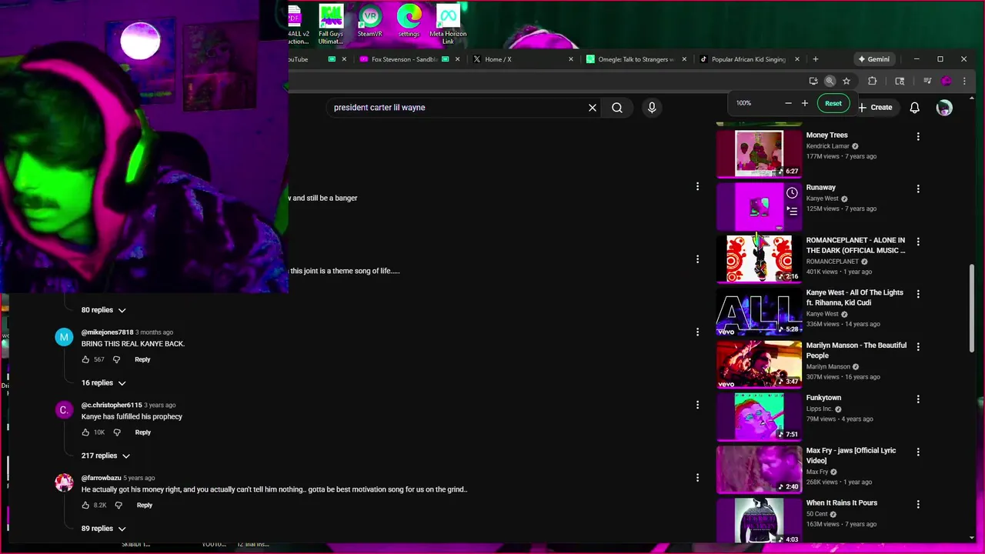Screen dimensions: 985x554
Task: Click the Gemini button in title bar
Action: 873,59
